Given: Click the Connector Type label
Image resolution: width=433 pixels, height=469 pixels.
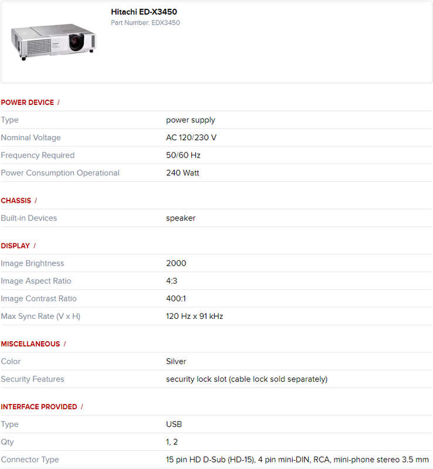Looking at the screenshot, I should [x=30, y=460].
